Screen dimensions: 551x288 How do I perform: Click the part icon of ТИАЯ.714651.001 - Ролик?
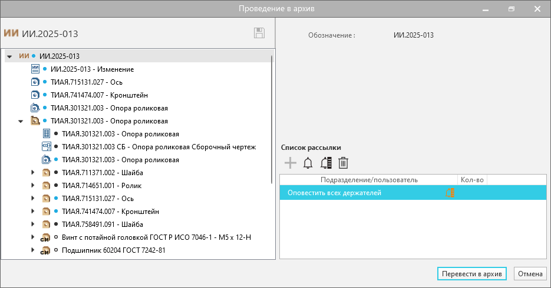[x=46, y=185]
